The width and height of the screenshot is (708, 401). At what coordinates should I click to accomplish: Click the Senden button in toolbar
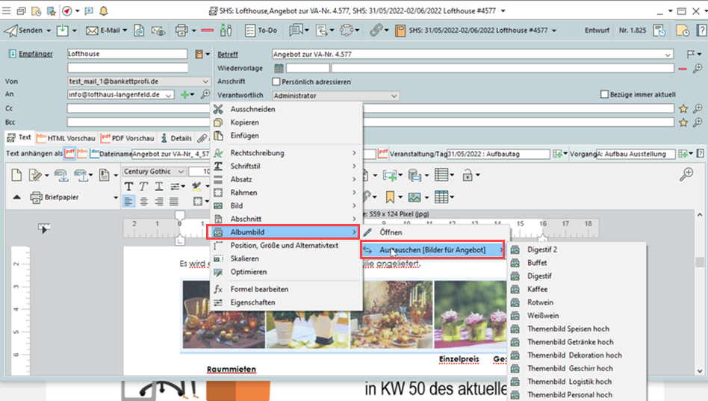coord(26,31)
